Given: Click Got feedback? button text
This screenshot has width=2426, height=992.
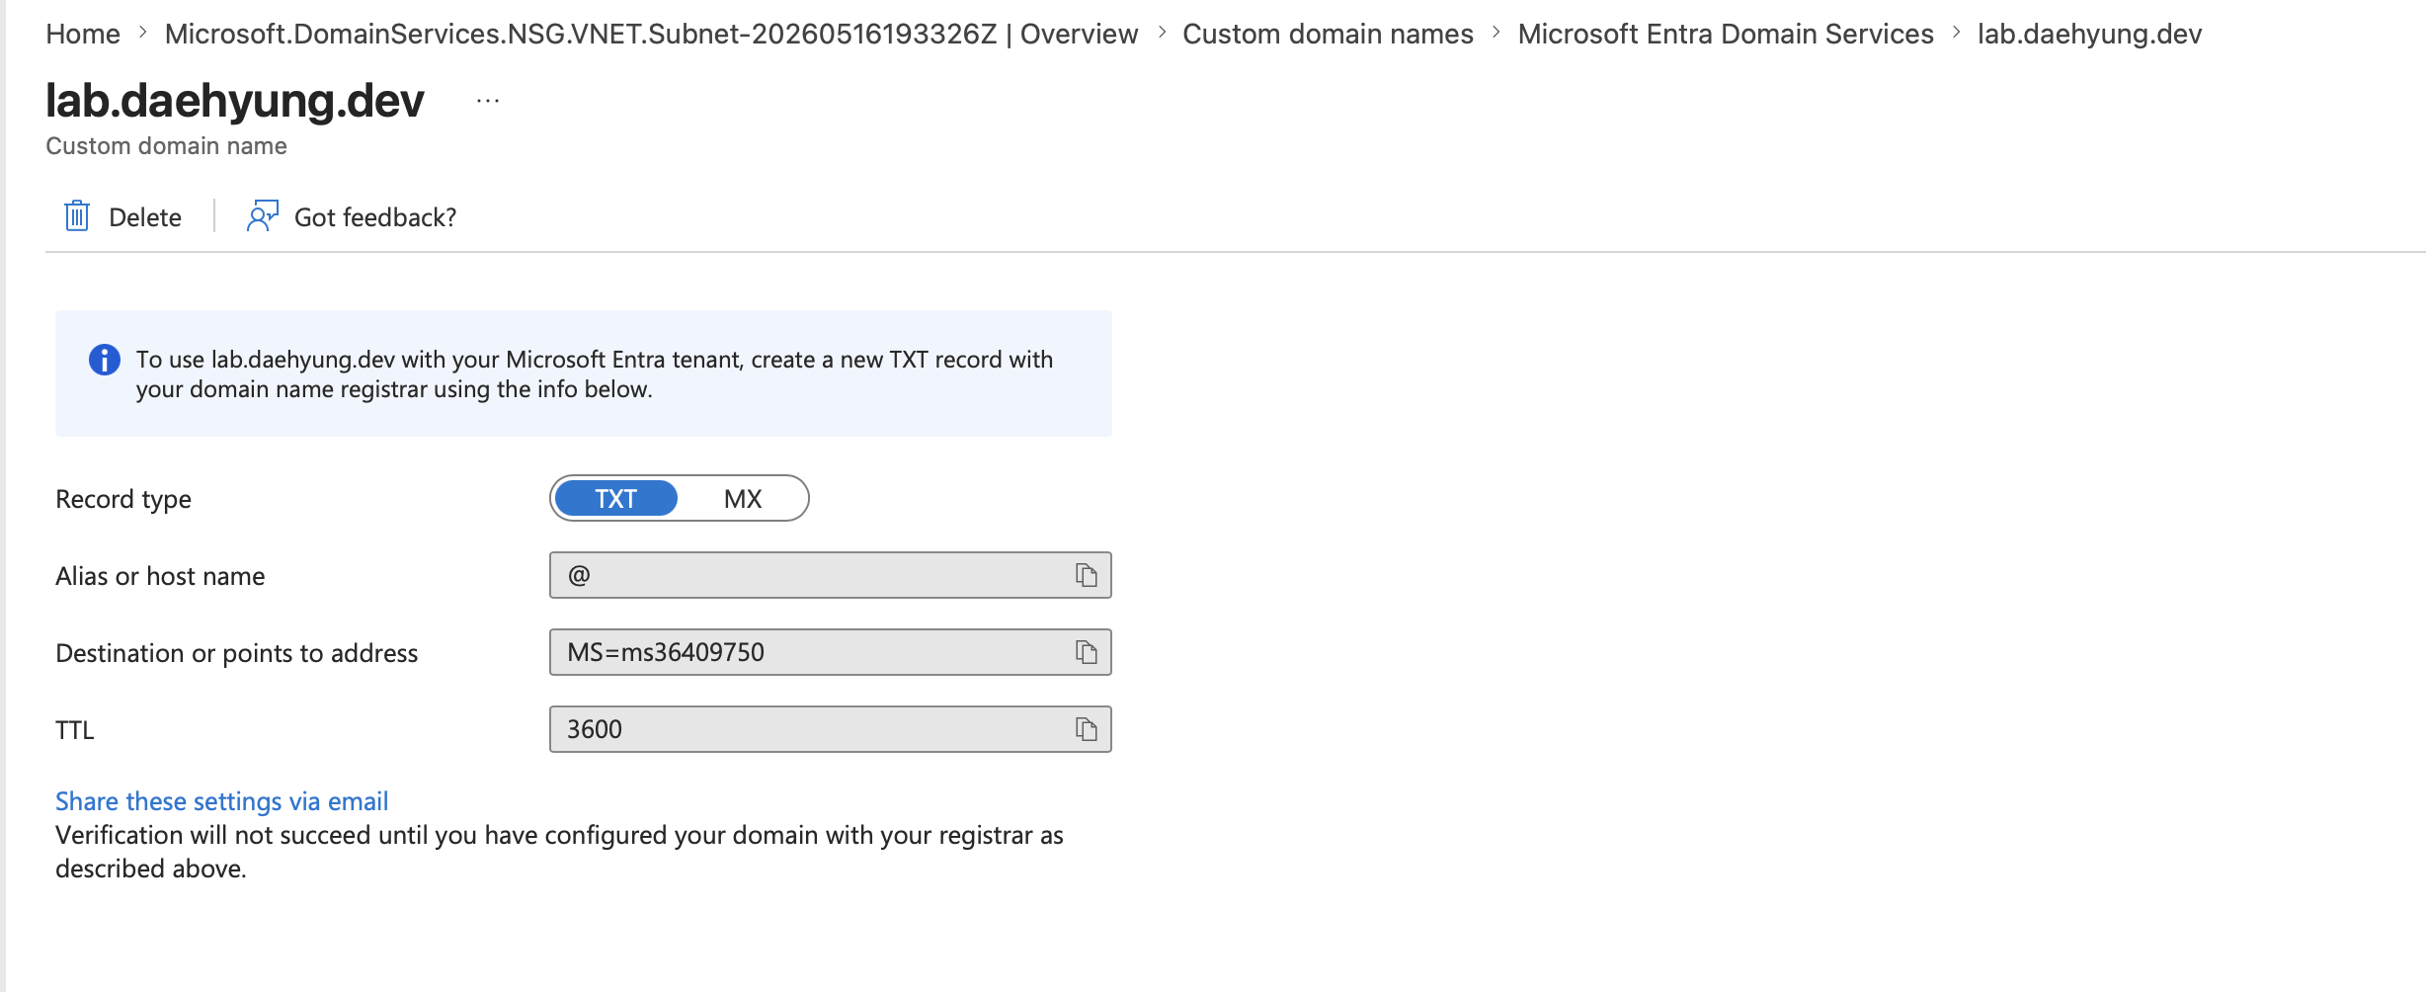Looking at the screenshot, I should tap(375, 217).
